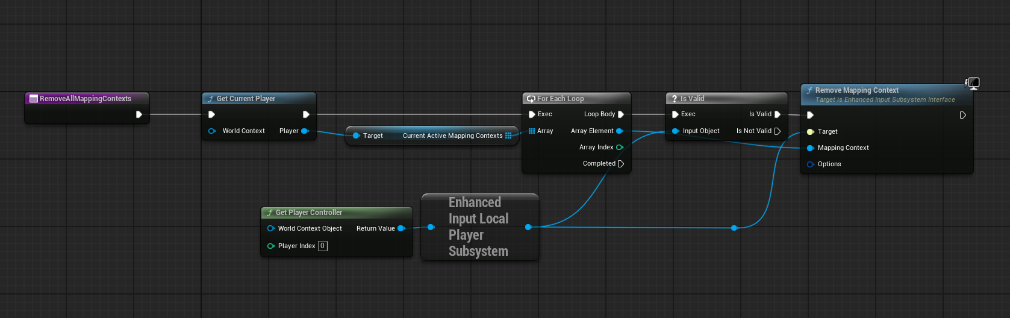Click the For Each Loop Body pin

pos(621,114)
